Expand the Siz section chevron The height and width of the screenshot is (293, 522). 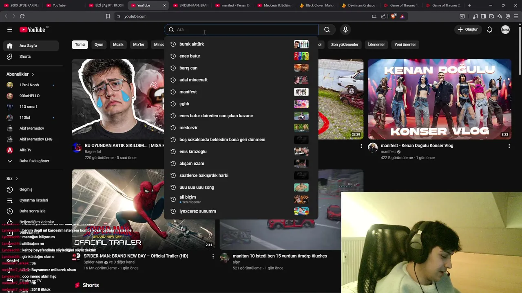[17, 179]
